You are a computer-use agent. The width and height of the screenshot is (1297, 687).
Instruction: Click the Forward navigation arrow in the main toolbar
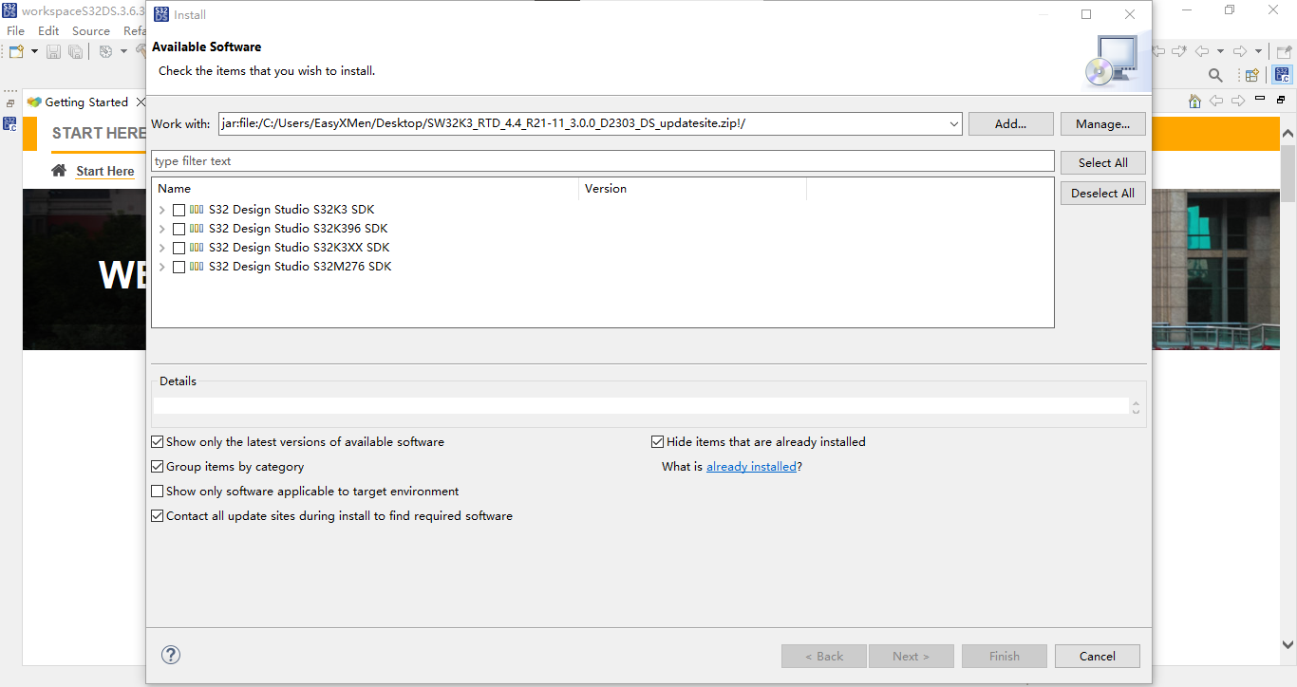pyautogui.click(x=1240, y=51)
